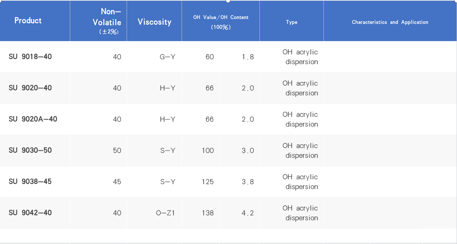The width and height of the screenshot is (457, 244).
Task: Select the OH value 100 cell
Action: pyautogui.click(x=208, y=150)
